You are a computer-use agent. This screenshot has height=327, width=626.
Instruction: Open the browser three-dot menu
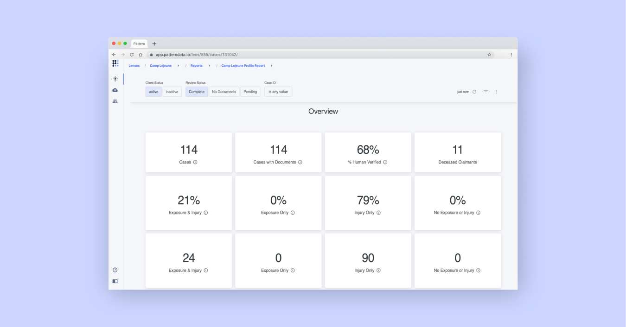coord(511,55)
